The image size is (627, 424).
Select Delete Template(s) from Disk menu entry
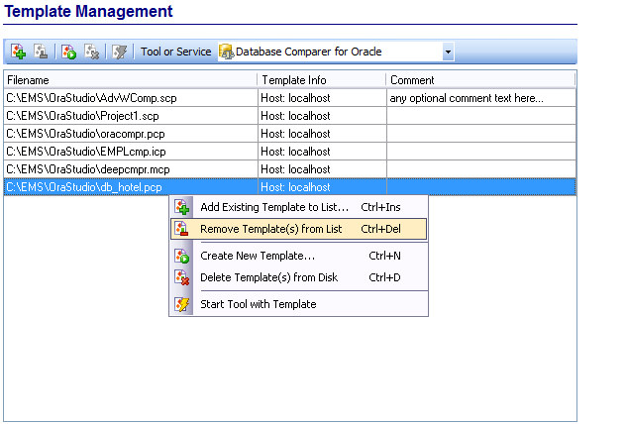268,277
